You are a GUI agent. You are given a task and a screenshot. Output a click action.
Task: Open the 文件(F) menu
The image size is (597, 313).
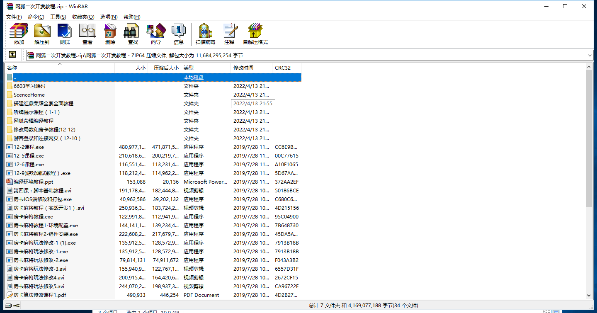pos(14,17)
